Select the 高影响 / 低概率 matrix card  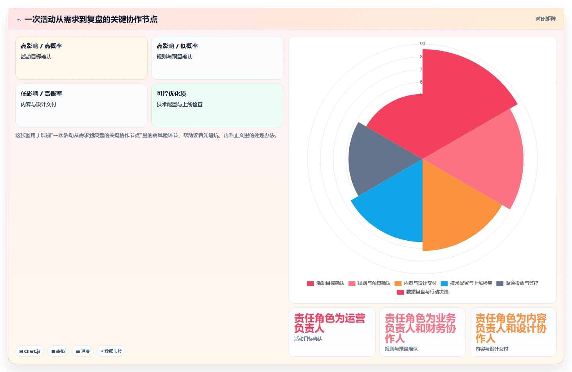[217, 58]
